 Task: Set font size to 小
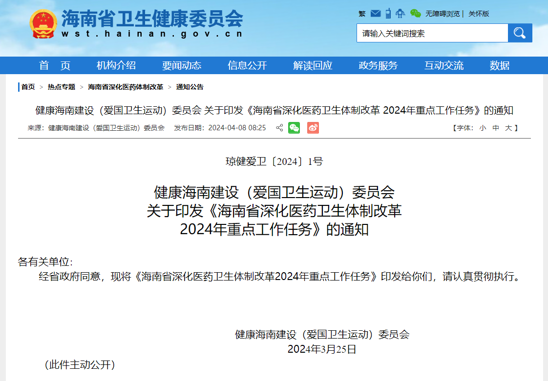pyautogui.click(x=483, y=128)
